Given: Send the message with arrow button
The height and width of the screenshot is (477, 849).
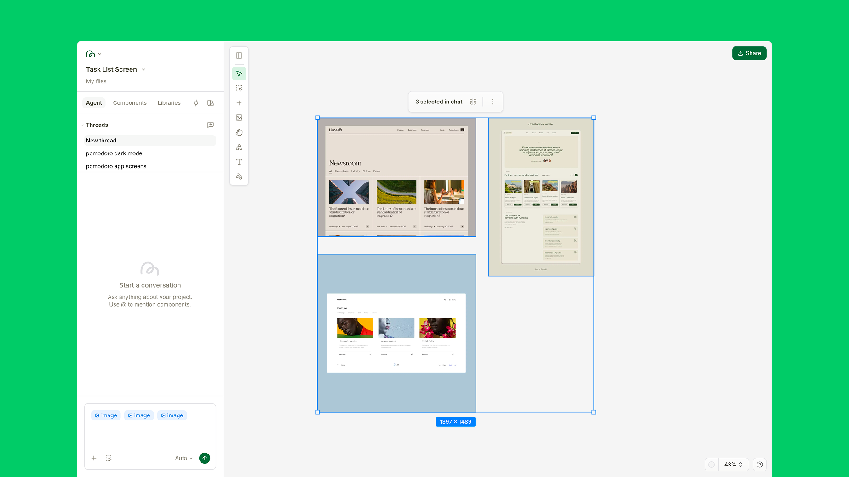Looking at the screenshot, I should (205, 458).
